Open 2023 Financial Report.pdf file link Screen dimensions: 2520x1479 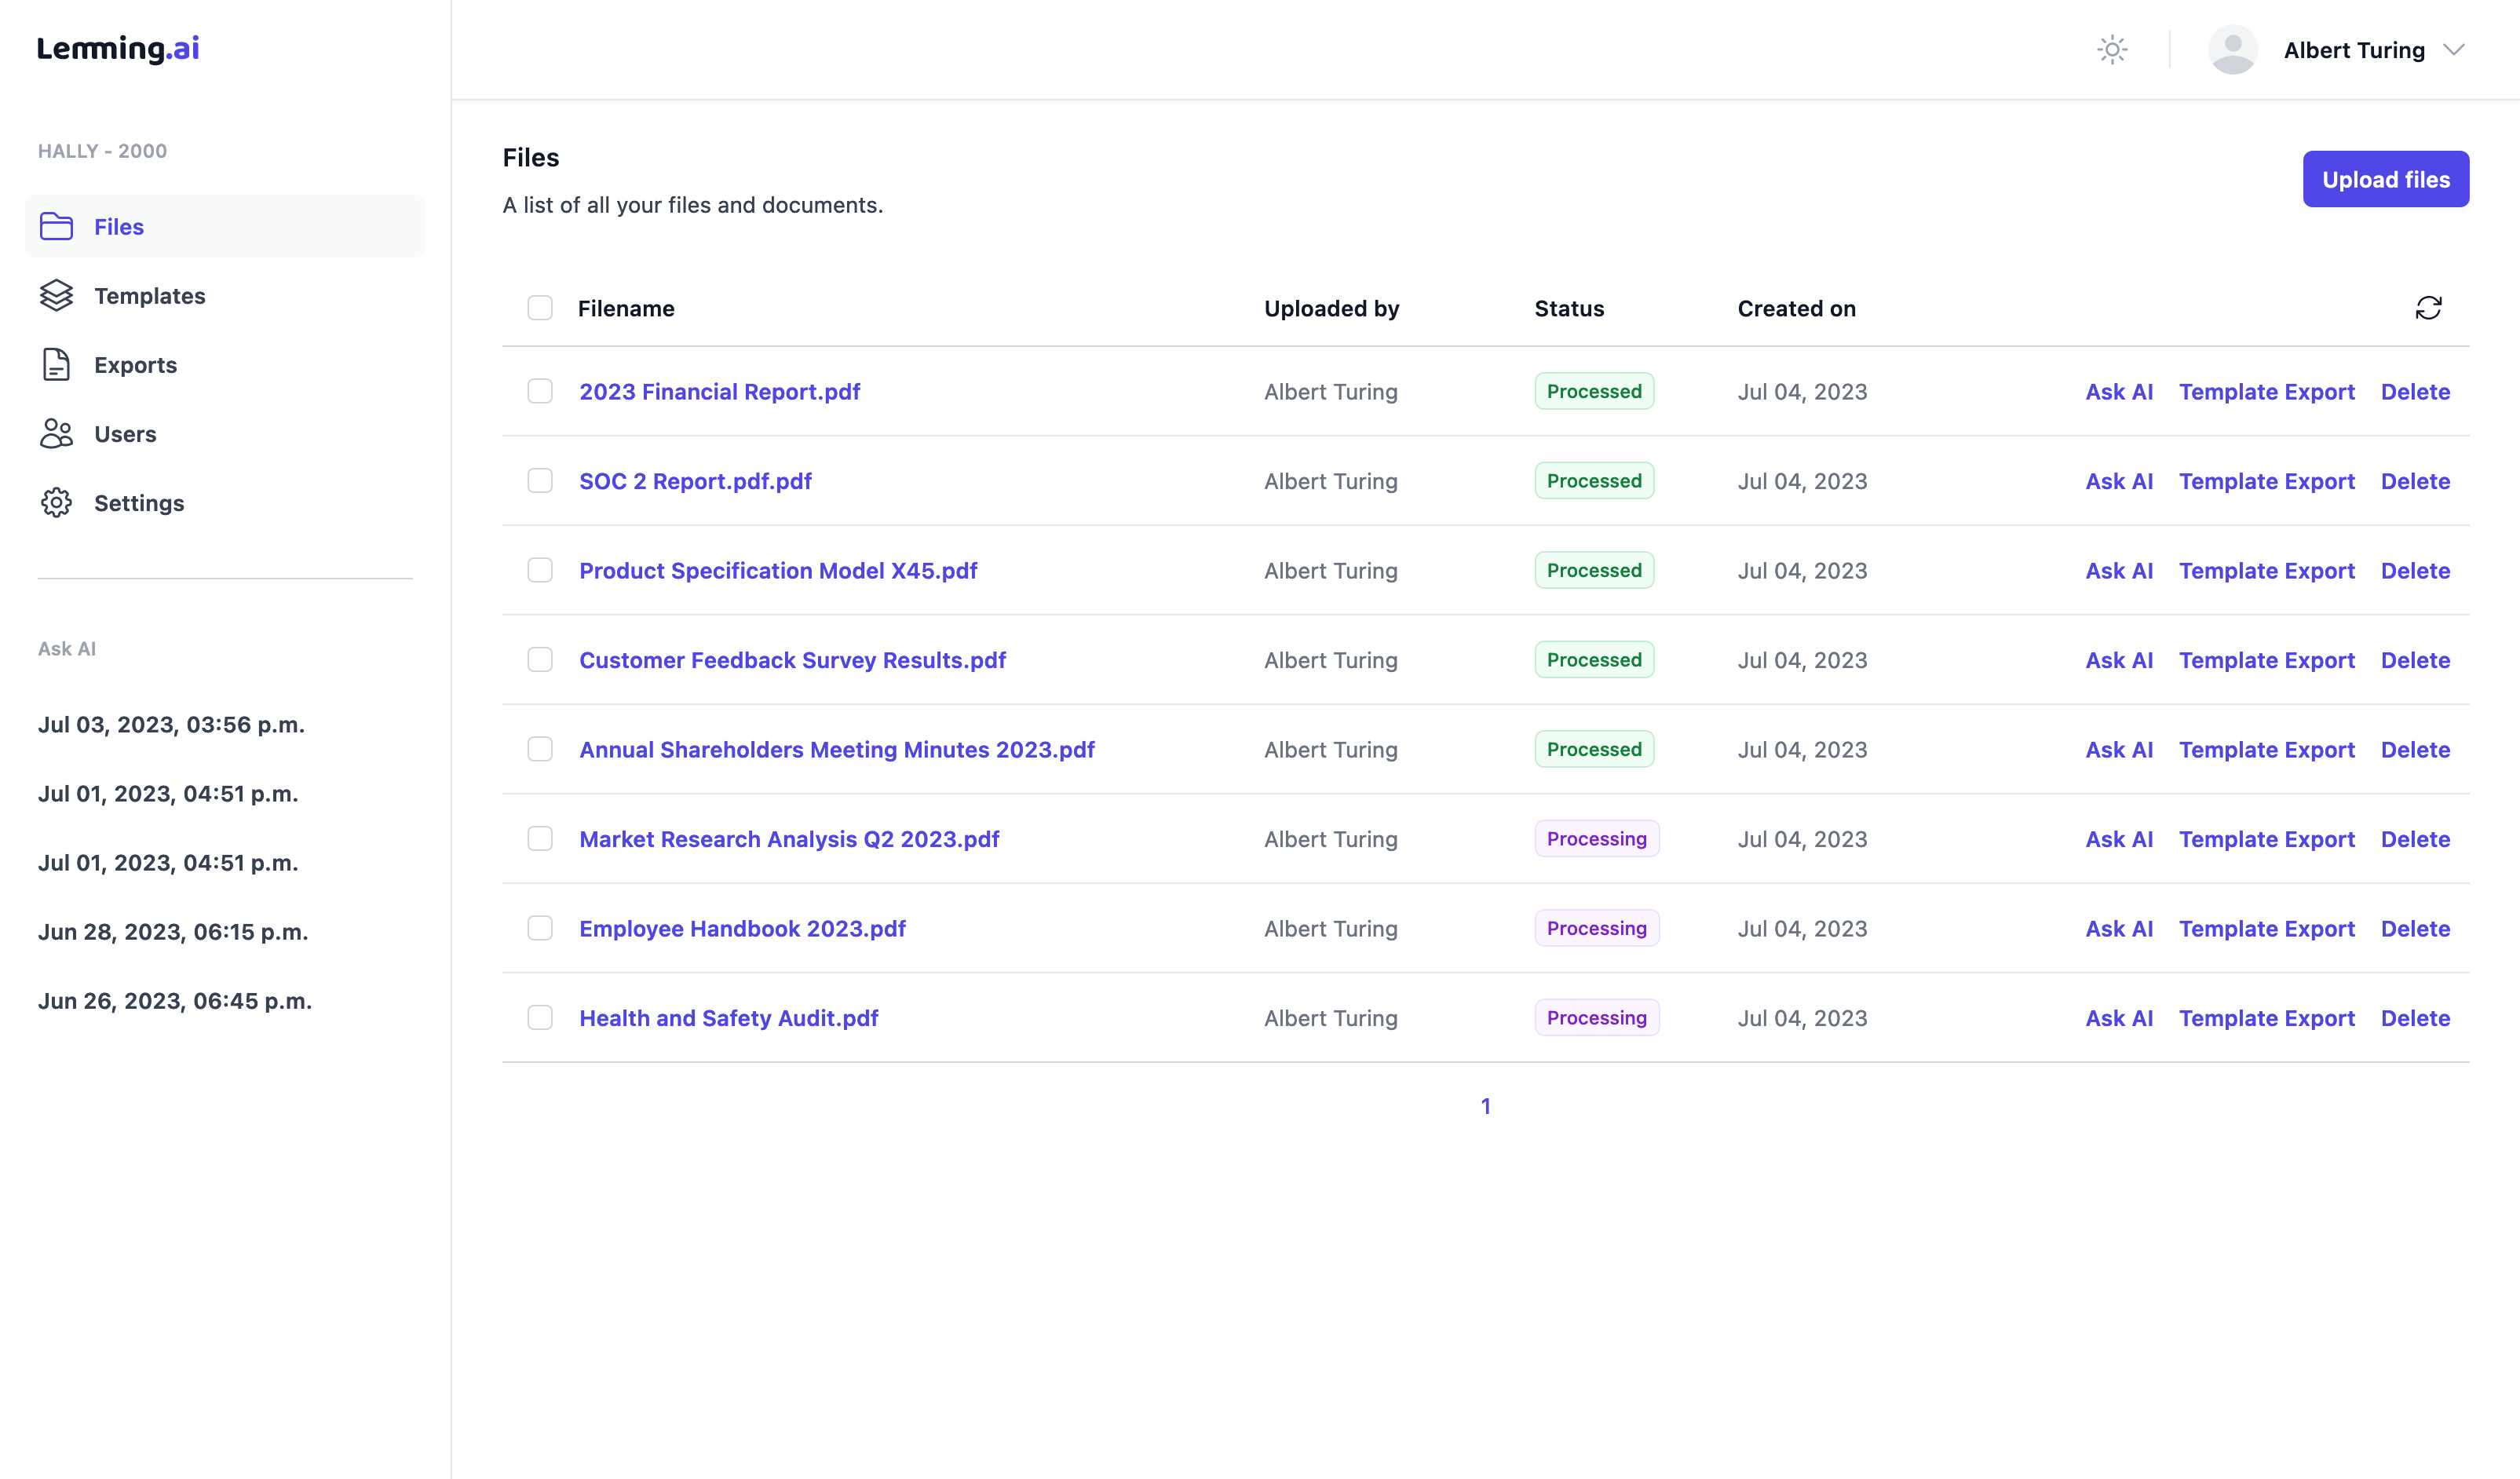coord(719,392)
